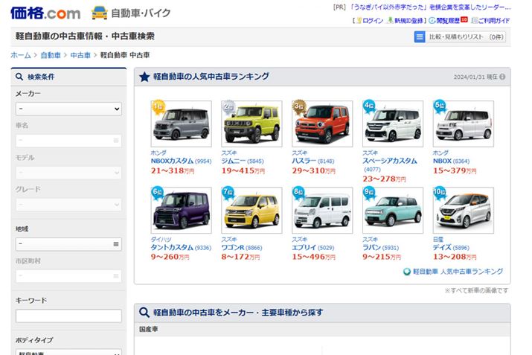Screen dimensions: 532x355
Task: Open the 車名 selector field
Action: click(68, 141)
